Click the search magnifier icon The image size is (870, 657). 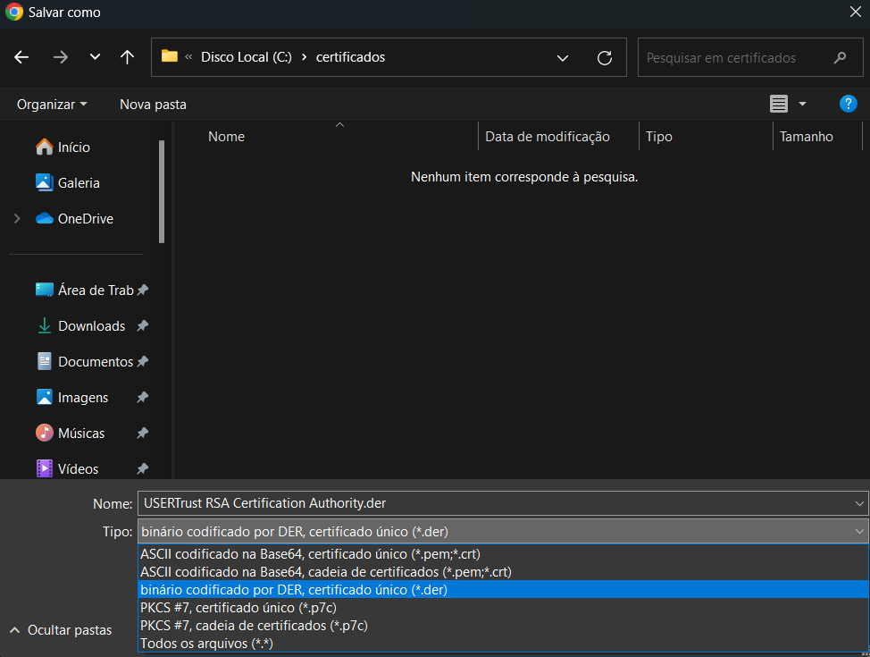coord(840,57)
